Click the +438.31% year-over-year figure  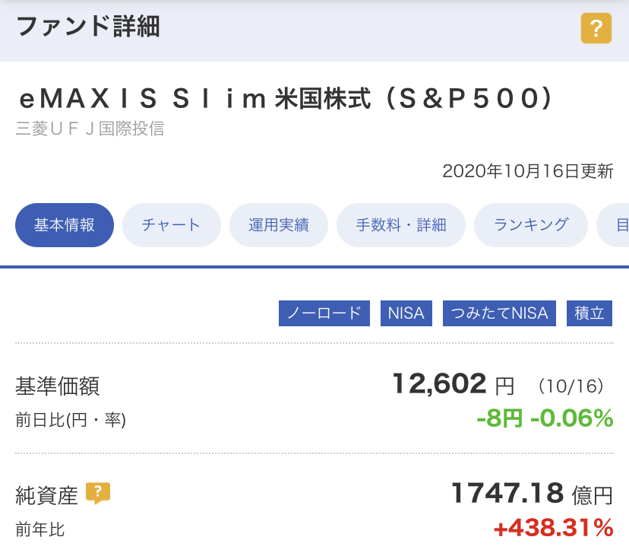(554, 528)
